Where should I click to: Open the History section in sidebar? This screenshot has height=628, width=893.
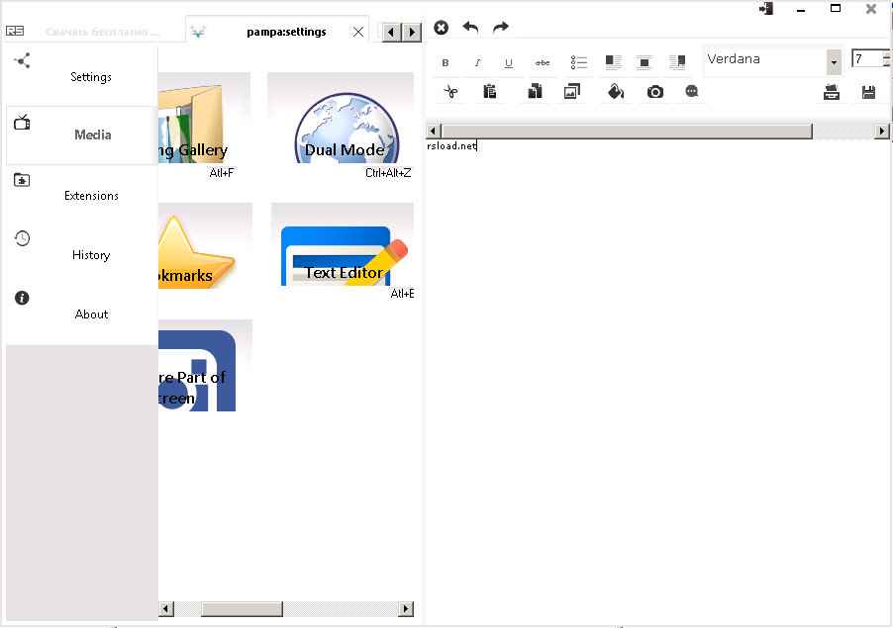click(82, 254)
